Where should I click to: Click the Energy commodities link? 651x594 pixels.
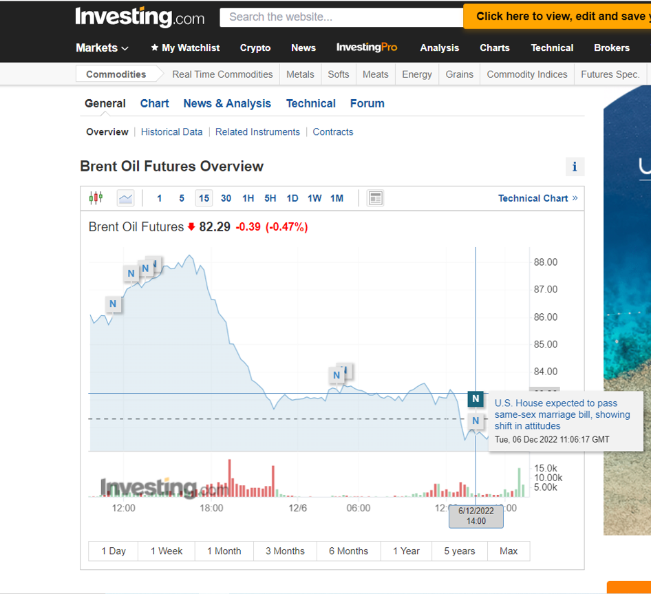[x=416, y=74]
